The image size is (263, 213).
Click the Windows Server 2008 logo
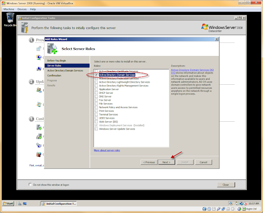(222, 28)
